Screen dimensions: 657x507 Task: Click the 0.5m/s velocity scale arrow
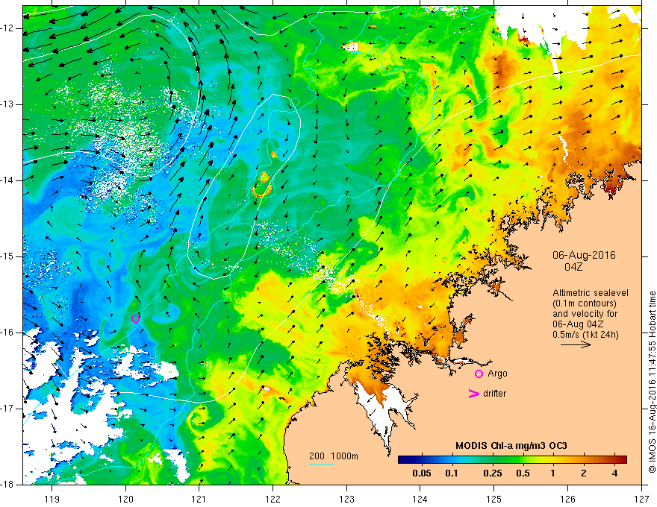pyautogui.click(x=576, y=344)
